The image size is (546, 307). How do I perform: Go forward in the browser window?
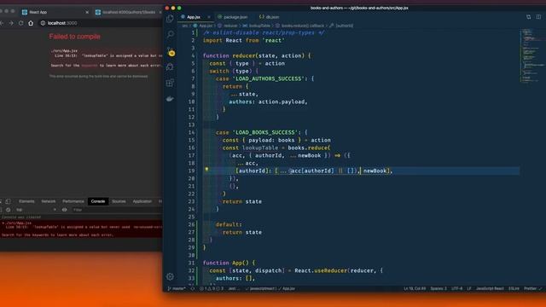click(x=11, y=23)
